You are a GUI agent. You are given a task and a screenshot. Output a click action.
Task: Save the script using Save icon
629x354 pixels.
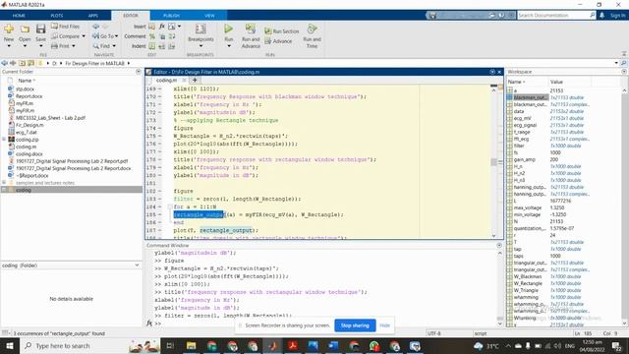[x=40, y=29]
